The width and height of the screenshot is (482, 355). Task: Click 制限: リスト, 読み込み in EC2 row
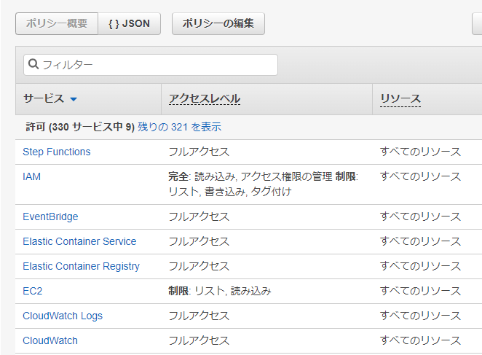[x=220, y=291]
